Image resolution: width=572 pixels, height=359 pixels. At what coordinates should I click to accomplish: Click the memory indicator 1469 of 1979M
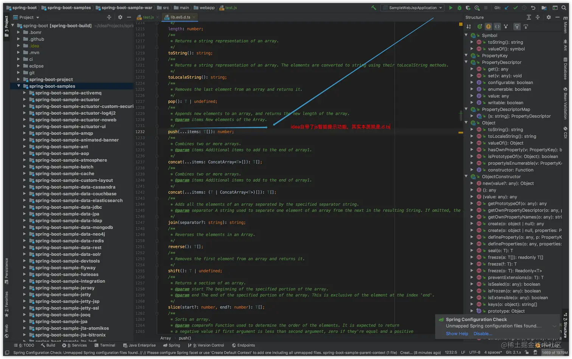click(555, 353)
